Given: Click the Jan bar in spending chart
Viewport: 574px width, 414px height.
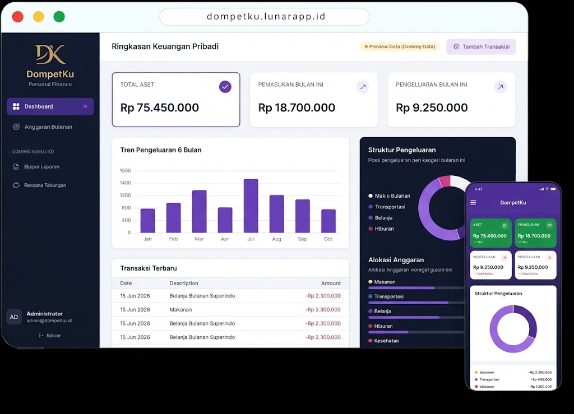Looking at the screenshot, I should pos(147,221).
